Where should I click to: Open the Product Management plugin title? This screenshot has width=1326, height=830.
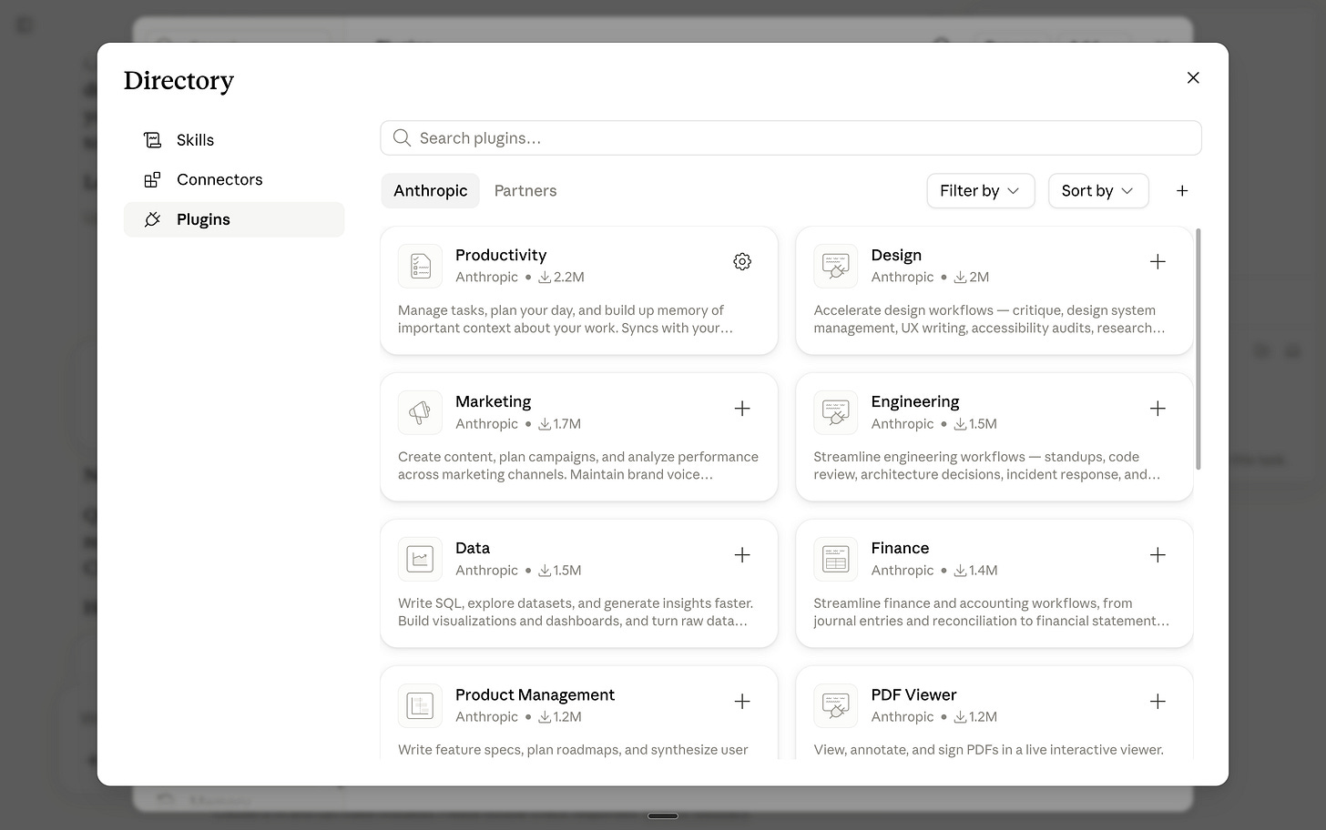[535, 695]
